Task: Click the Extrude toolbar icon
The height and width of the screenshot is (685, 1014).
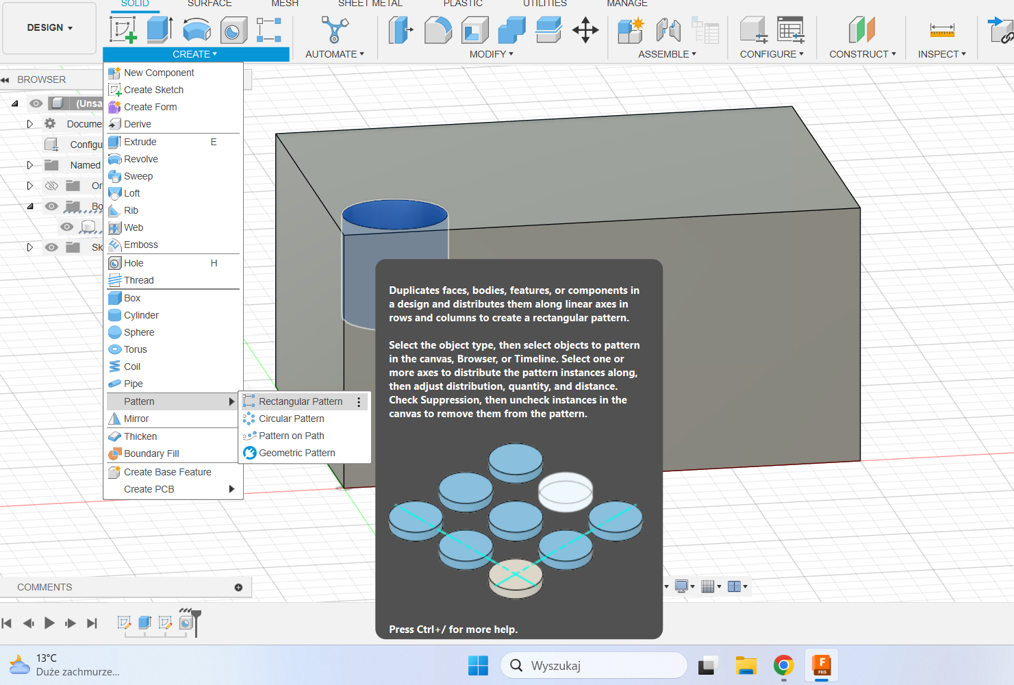Action: (x=160, y=29)
